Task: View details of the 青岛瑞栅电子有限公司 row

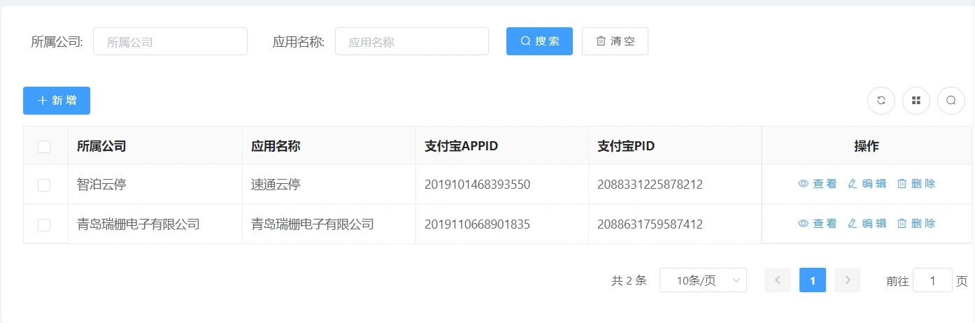Action: click(x=818, y=224)
